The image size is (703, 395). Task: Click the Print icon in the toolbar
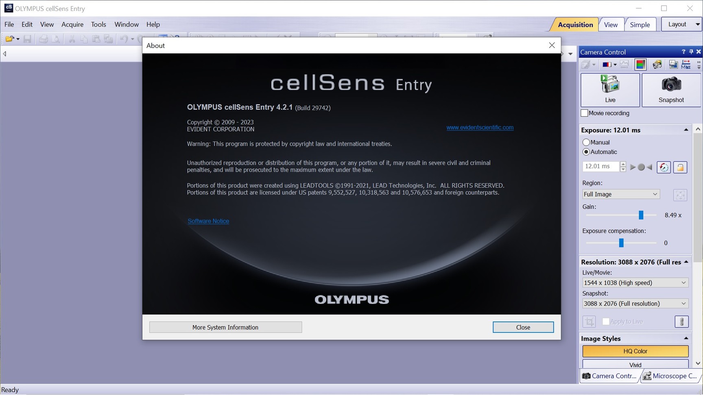(x=43, y=39)
